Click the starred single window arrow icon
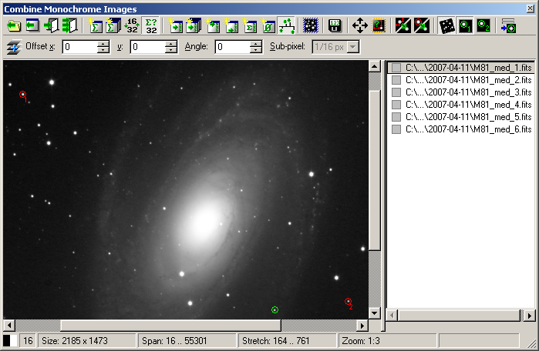This screenshot has height=351, width=539. [x=175, y=25]
